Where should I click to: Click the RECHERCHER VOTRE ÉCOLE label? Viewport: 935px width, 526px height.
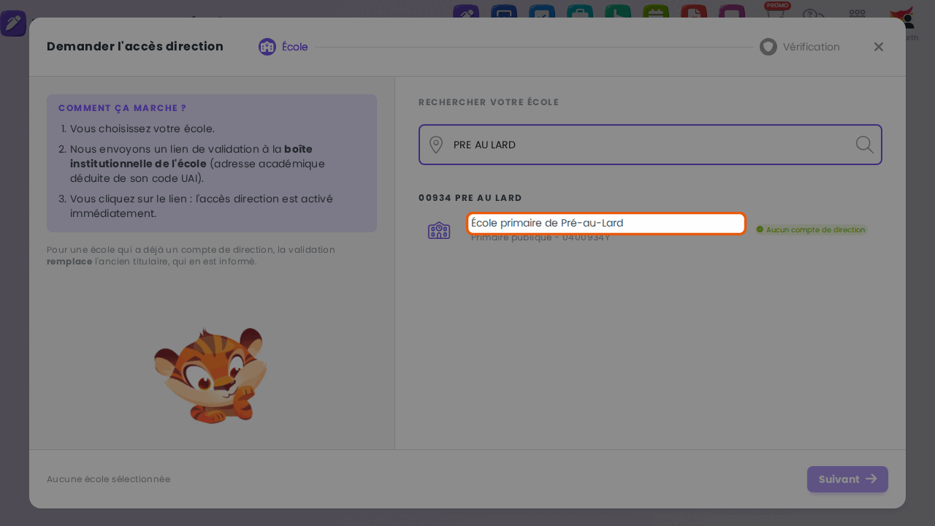pos(489,102)
